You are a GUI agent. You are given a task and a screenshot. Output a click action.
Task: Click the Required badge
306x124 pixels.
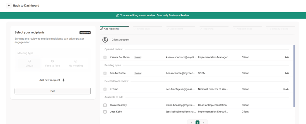pos(85,33)
